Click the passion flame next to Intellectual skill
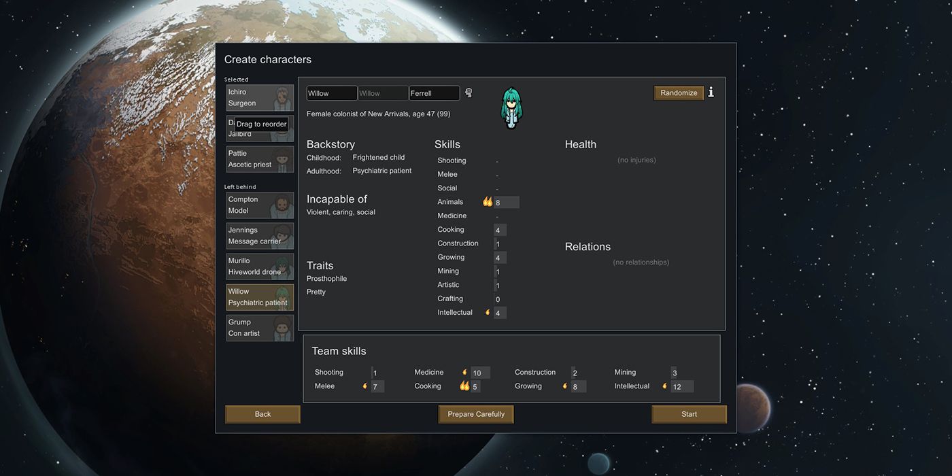The width and height of the screenshot is (952, 476). tap(487, 312)
